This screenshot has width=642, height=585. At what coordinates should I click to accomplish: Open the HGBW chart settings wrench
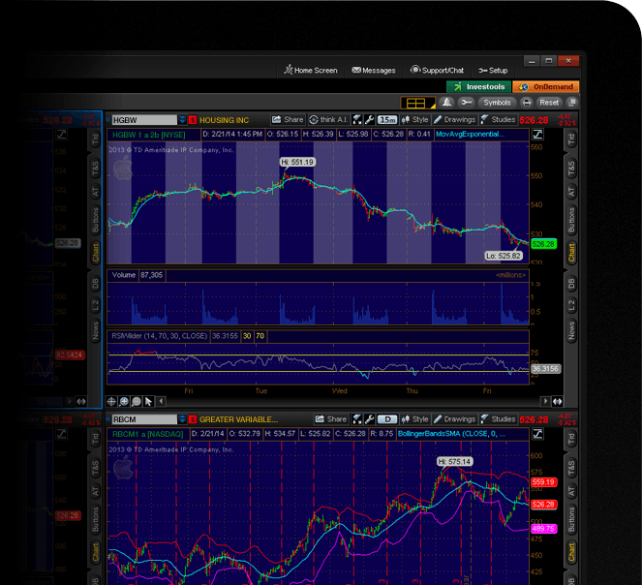point(369,120)
